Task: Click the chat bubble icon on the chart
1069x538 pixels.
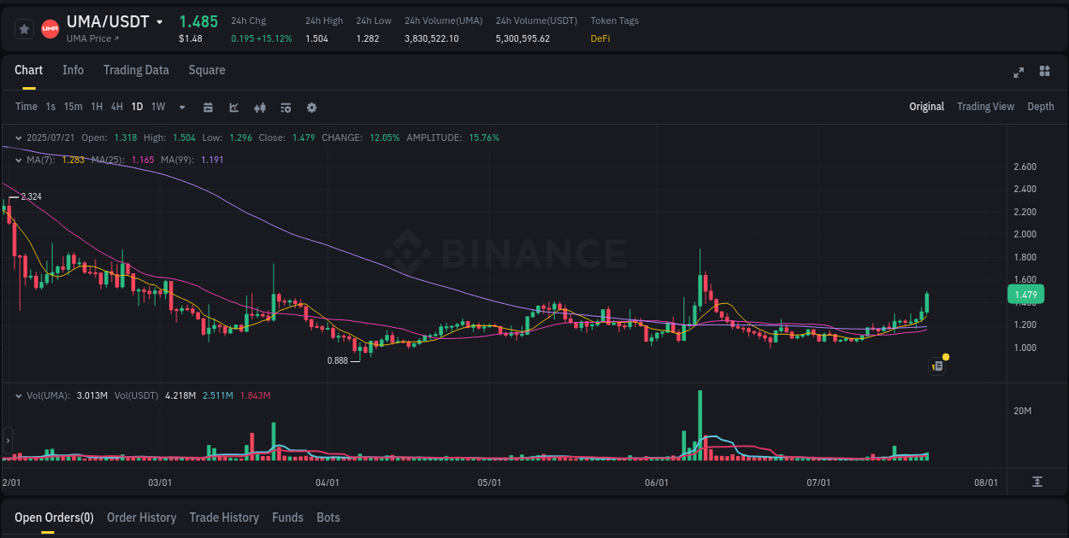Action: click(x=936, y=365)
